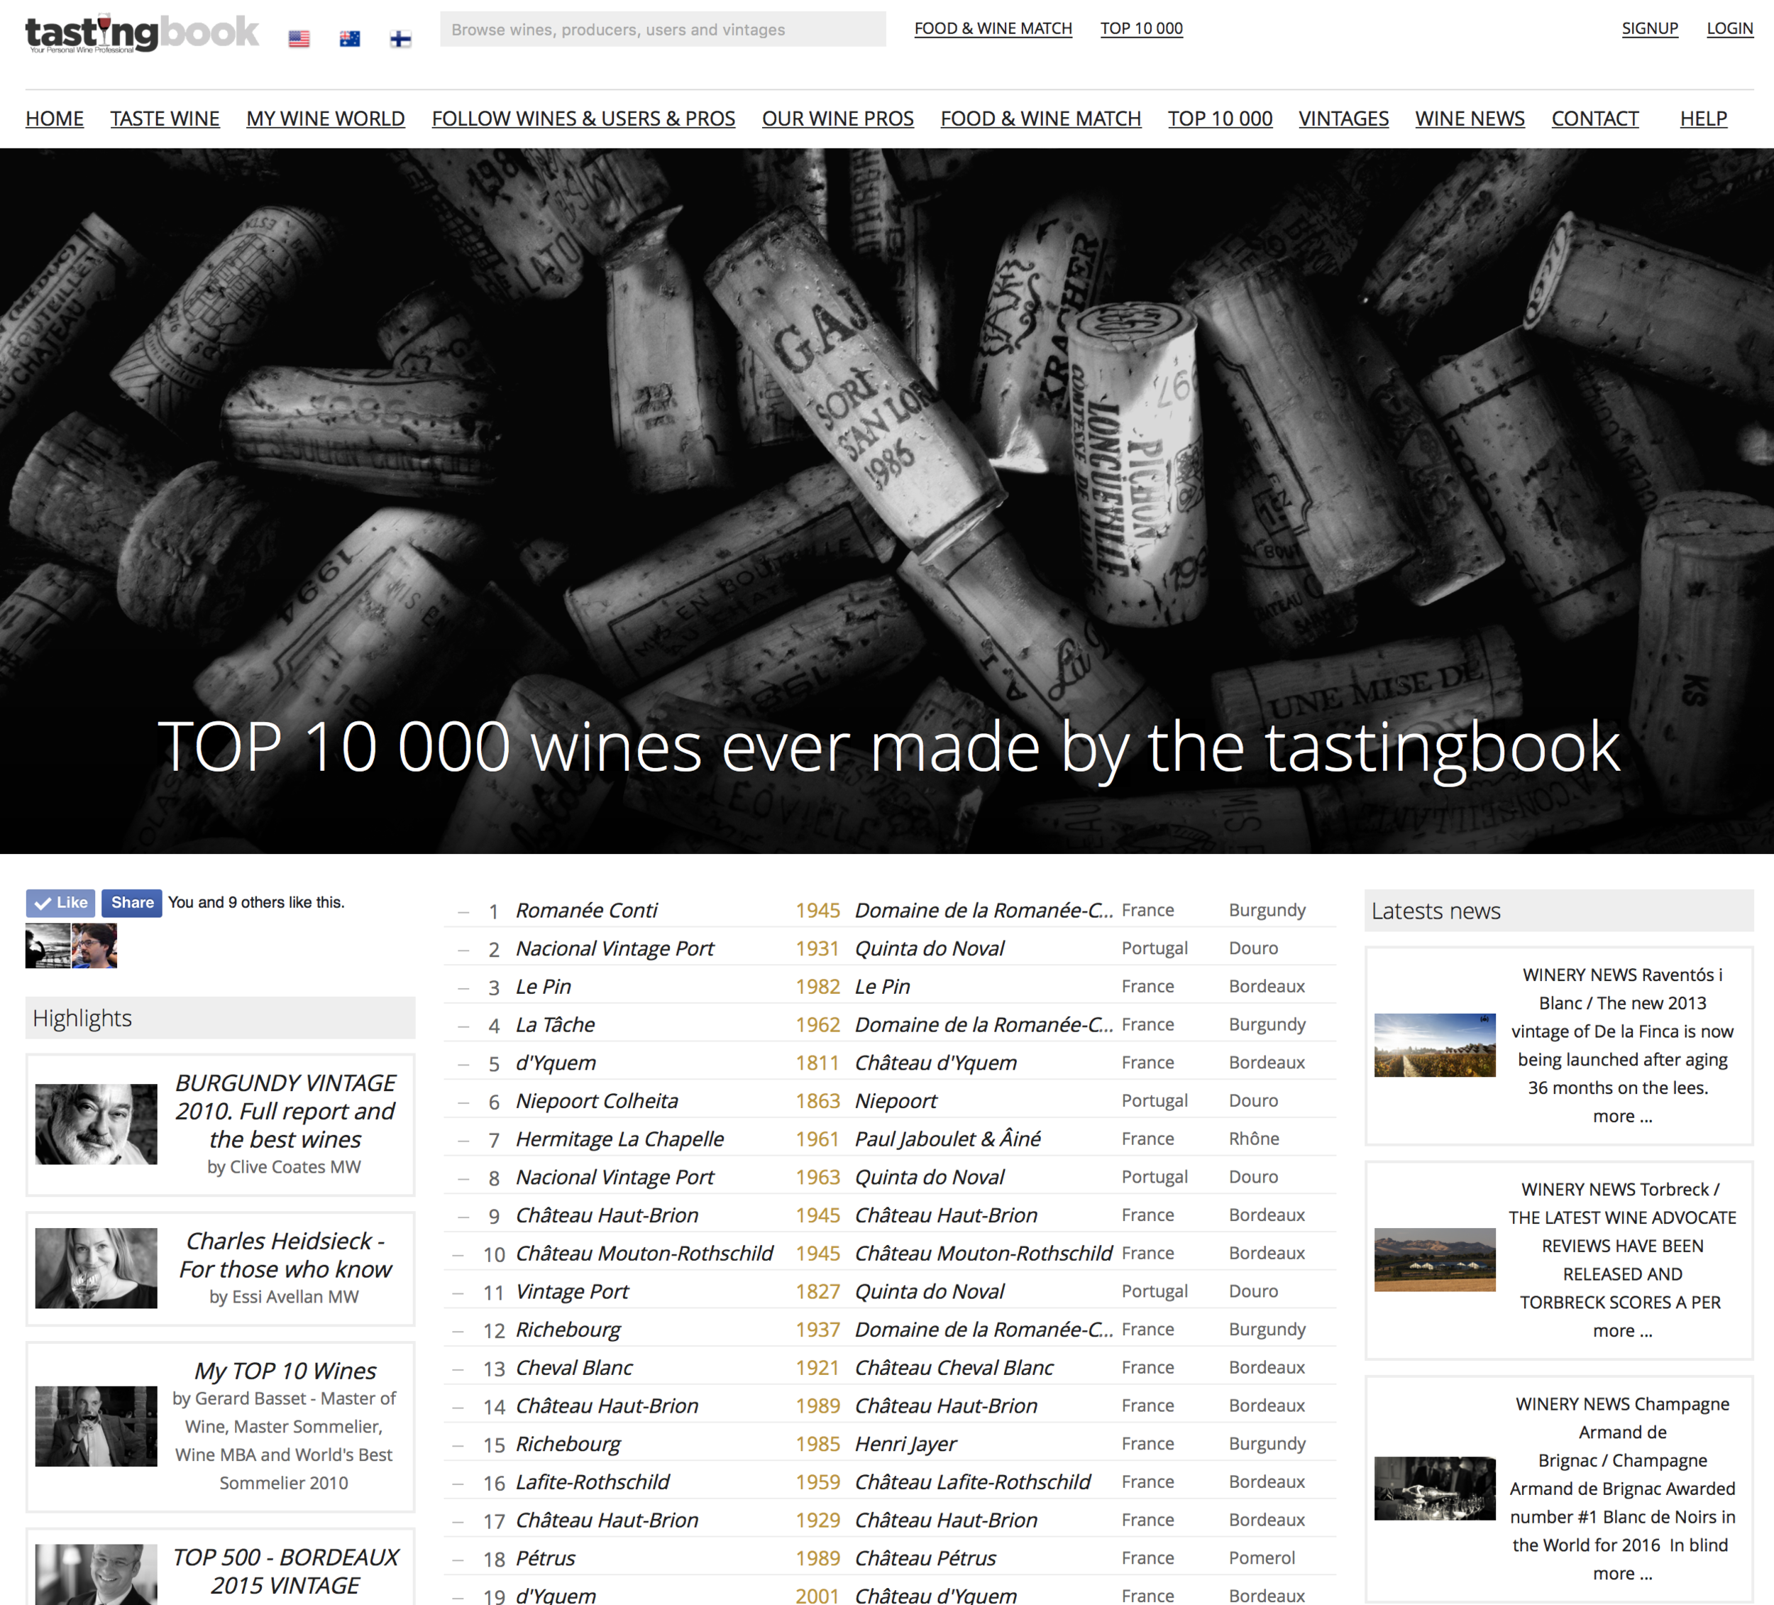Click more on the Torbreck news
1774x1605 pixels.
[x=1621, y=1330]
